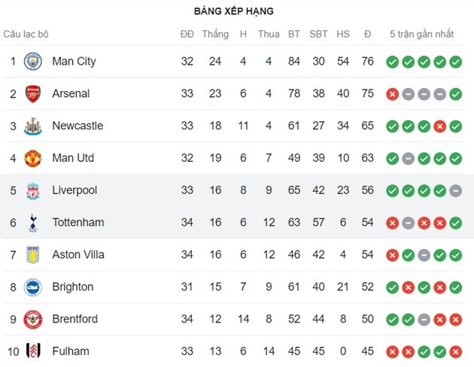Click the Brentford club crest
474x367 pixels.
click(x=33, y=319)
